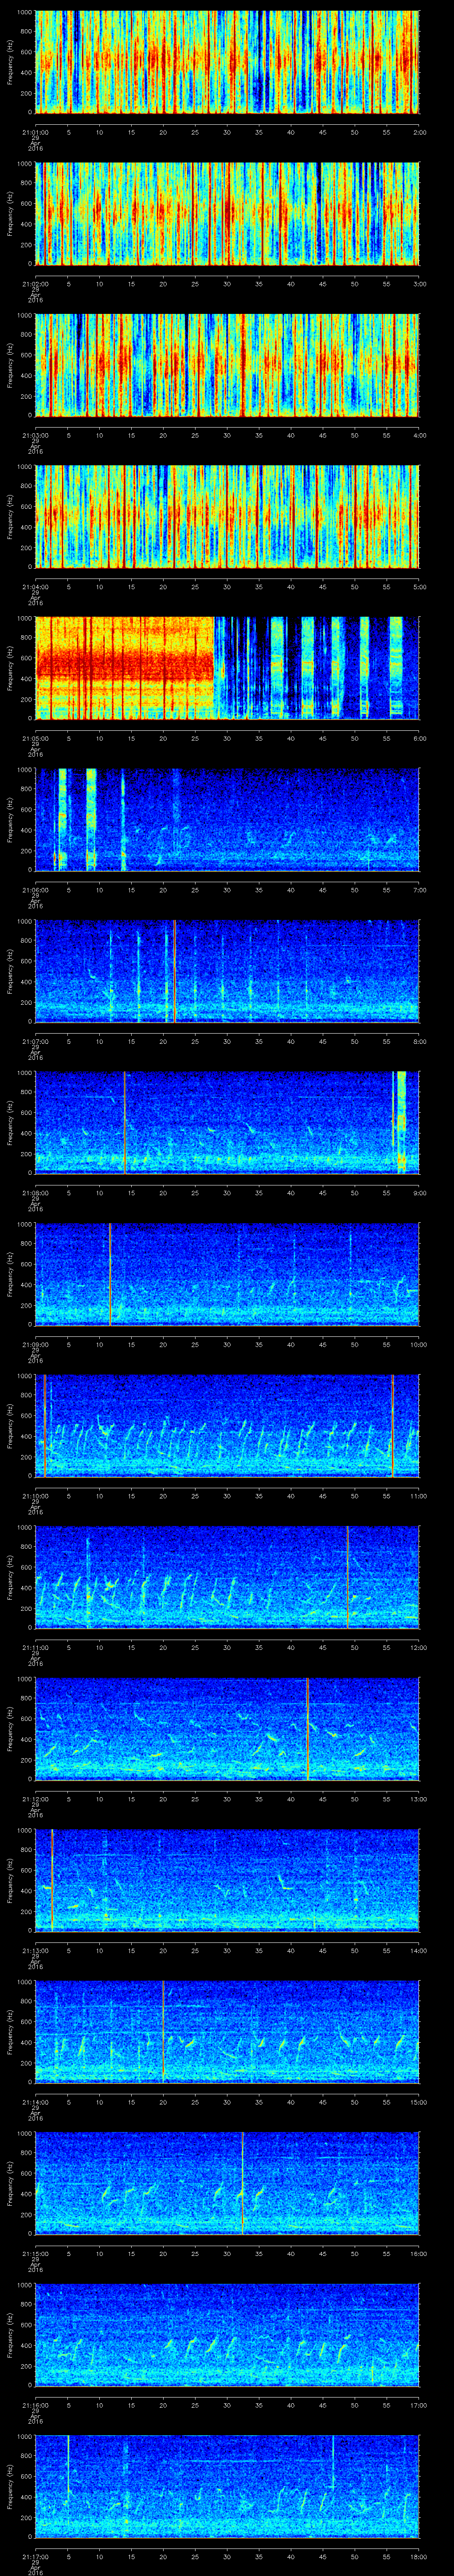Image resolution: width=454 pixels, height=2576 pixels.
Task: Select the spectrogram panel starting at 21:03:00
Action: 227,365
